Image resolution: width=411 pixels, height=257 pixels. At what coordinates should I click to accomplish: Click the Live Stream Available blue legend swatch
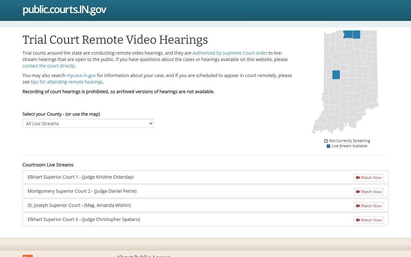(x=328, y=146)
